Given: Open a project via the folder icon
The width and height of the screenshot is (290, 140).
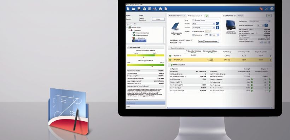Looking at the screenshot, I should pos(133,9).
